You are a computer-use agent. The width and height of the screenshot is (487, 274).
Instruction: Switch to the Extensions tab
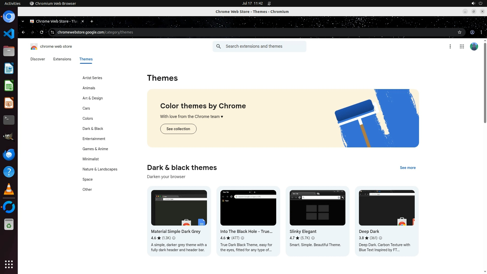point(62,59)
